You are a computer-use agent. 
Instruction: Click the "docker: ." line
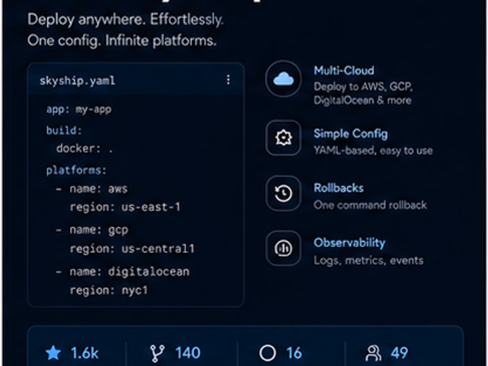pyautogui.click(x=85, y=148)
